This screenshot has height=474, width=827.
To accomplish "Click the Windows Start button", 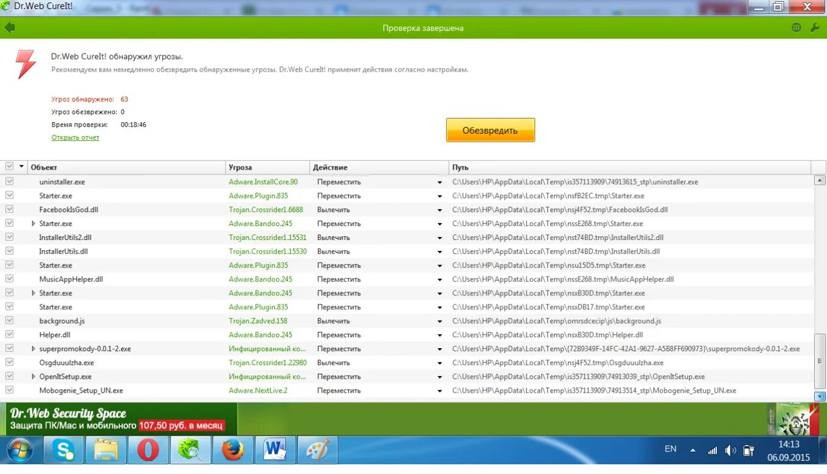I will (x=21, y=450).
